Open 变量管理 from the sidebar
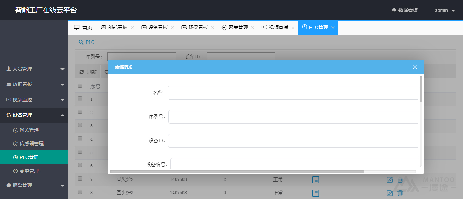463x199 pixels. [x=29, y=171]
